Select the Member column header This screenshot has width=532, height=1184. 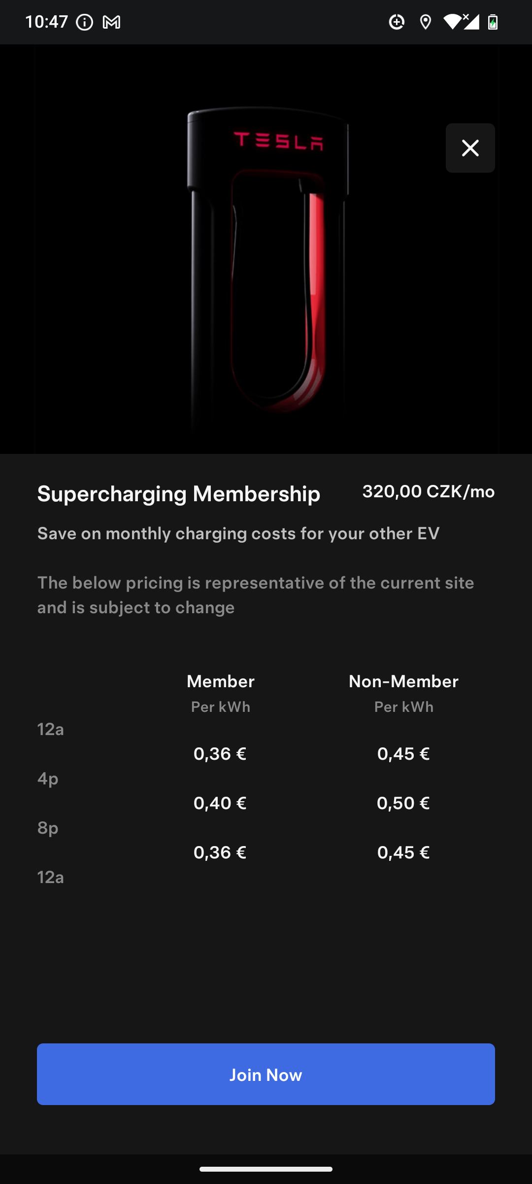[221, 681]
